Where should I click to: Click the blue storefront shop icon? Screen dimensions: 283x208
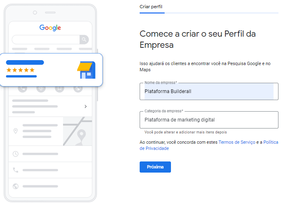point(86,70)
